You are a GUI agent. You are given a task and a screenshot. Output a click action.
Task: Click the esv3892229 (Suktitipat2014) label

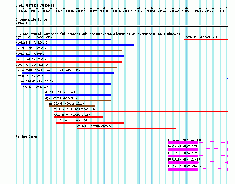pyautogui.click(x=75, y=109)
